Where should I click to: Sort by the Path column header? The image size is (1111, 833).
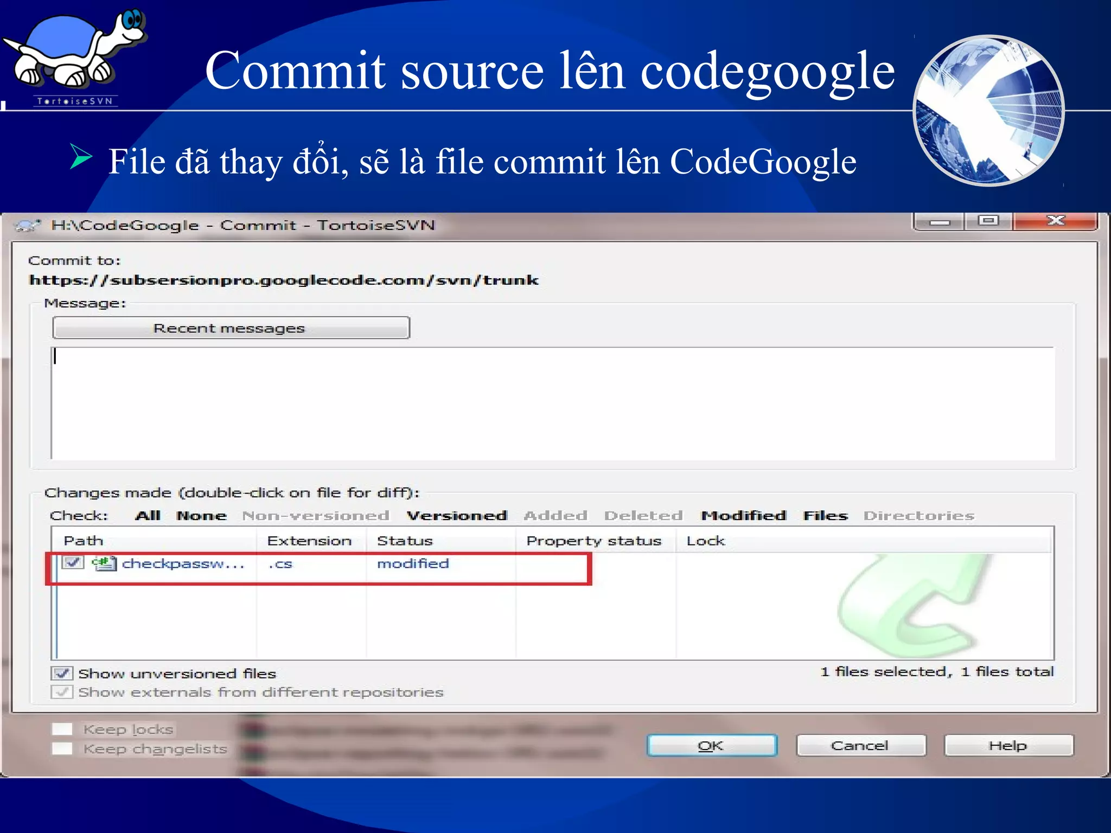[x=155, y=541]
